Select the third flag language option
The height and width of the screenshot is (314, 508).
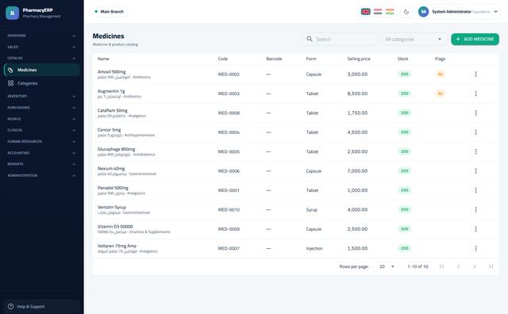click(x=390, y=12)
